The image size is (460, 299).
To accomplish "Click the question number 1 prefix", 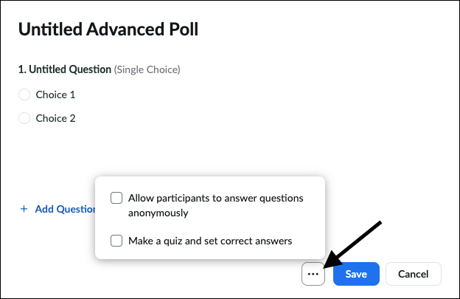I will (x=21, y=70).
